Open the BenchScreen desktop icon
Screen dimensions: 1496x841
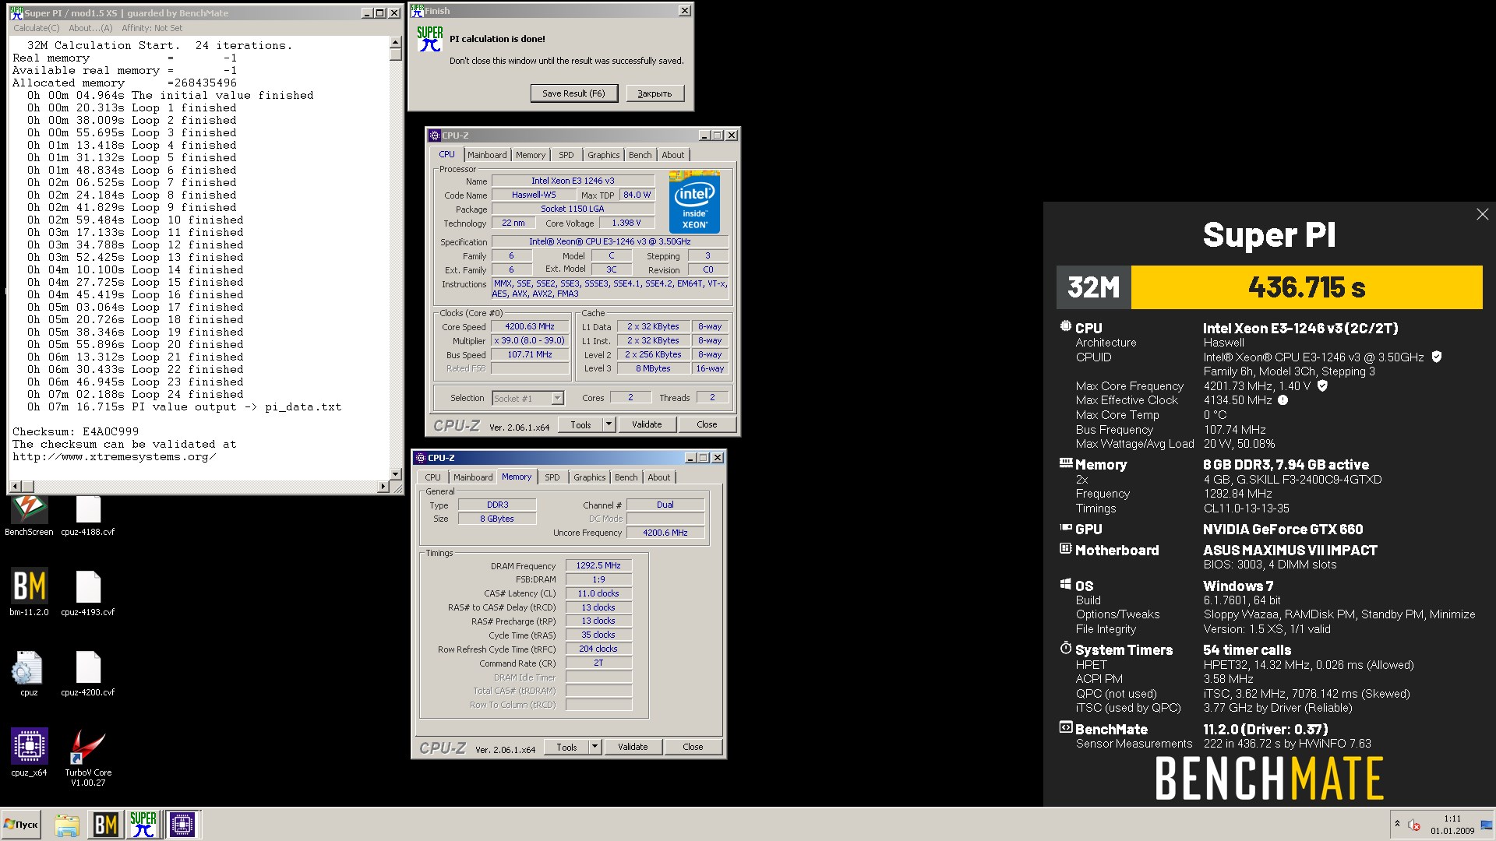pyautogui.click(x=29, y=516)
